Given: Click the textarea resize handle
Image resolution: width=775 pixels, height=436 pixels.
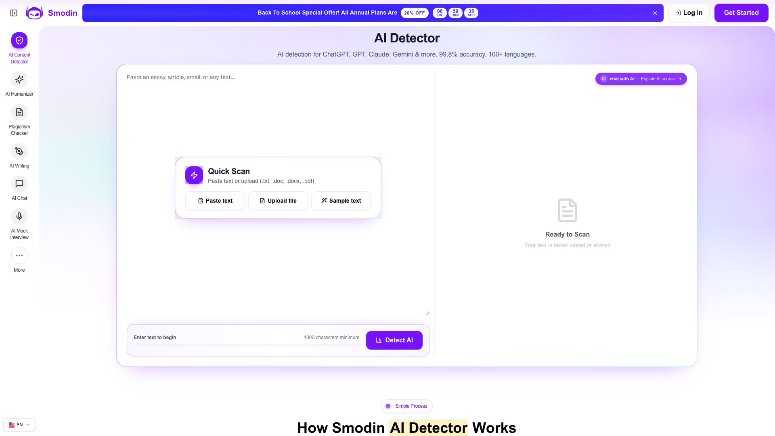Looking at the screenshot, I should [x=427, y=313].
